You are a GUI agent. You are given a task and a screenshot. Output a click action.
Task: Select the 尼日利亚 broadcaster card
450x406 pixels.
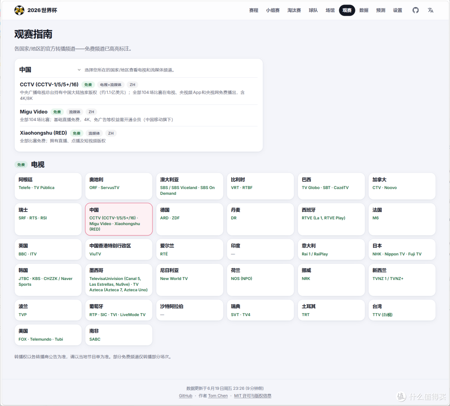(x=190, y=280)
